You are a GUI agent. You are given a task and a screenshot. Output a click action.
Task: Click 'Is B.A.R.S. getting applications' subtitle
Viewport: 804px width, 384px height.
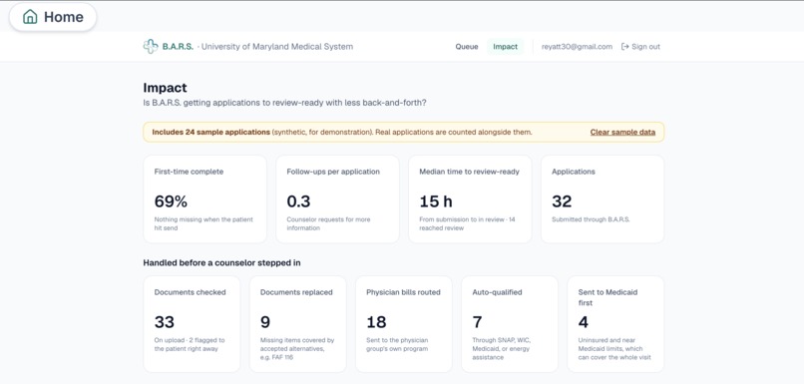[x=284, y=103]
